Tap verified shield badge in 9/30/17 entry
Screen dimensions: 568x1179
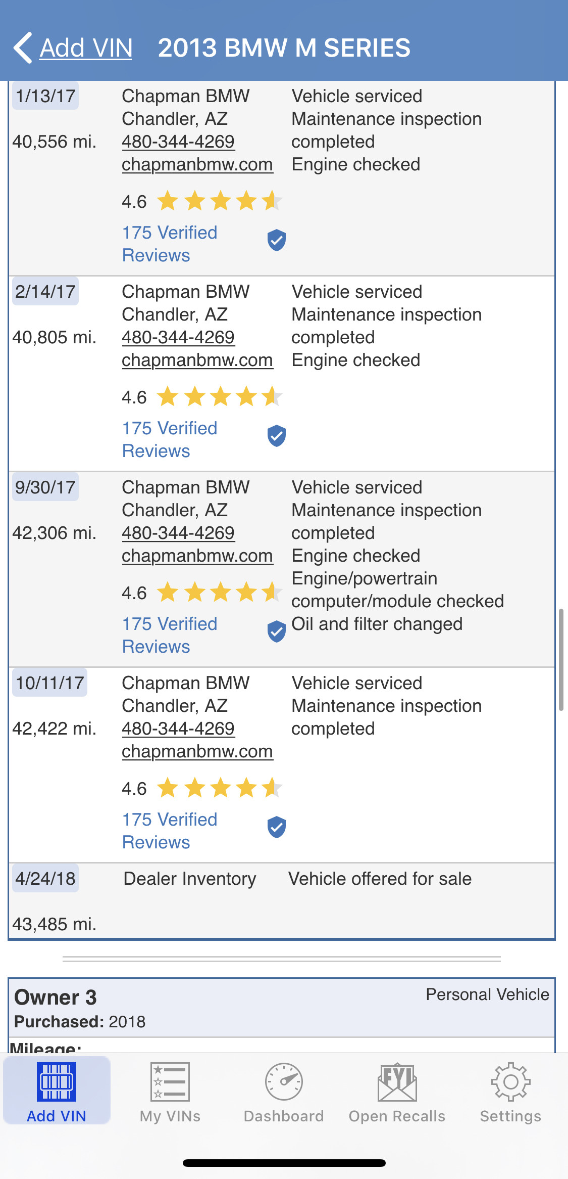pos(277,631)
